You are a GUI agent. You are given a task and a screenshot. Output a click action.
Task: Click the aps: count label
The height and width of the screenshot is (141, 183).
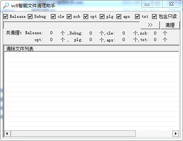111,40
